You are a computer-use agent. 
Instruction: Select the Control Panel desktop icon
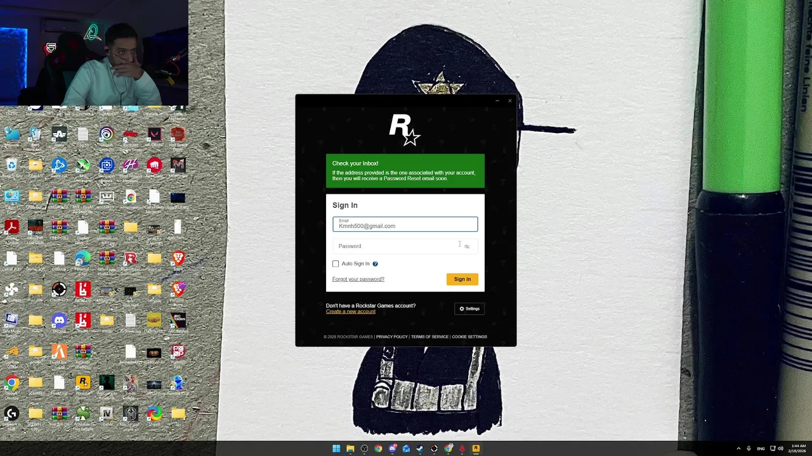click(x=11, y=199)
